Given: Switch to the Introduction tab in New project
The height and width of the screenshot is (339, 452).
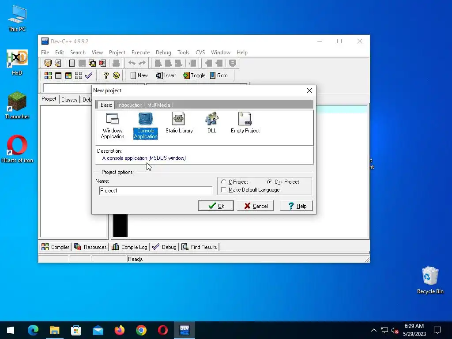Looking at the screenshot, I should 130,105.
